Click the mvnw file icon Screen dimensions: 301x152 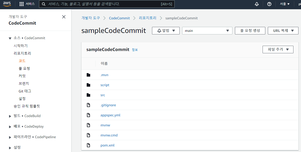(x=88, y=125)
